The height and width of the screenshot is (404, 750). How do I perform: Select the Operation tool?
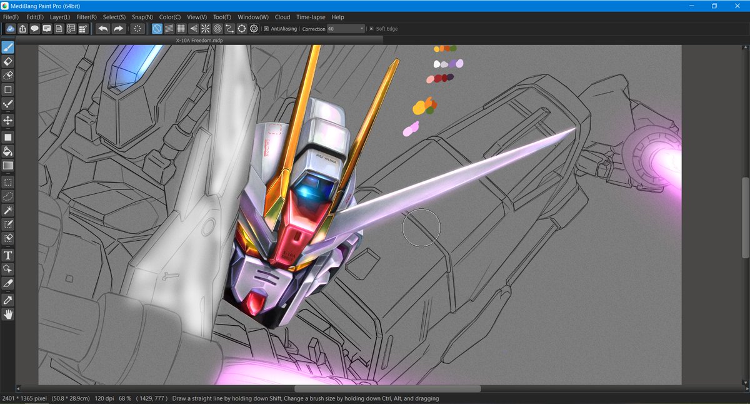coord(8,269)
